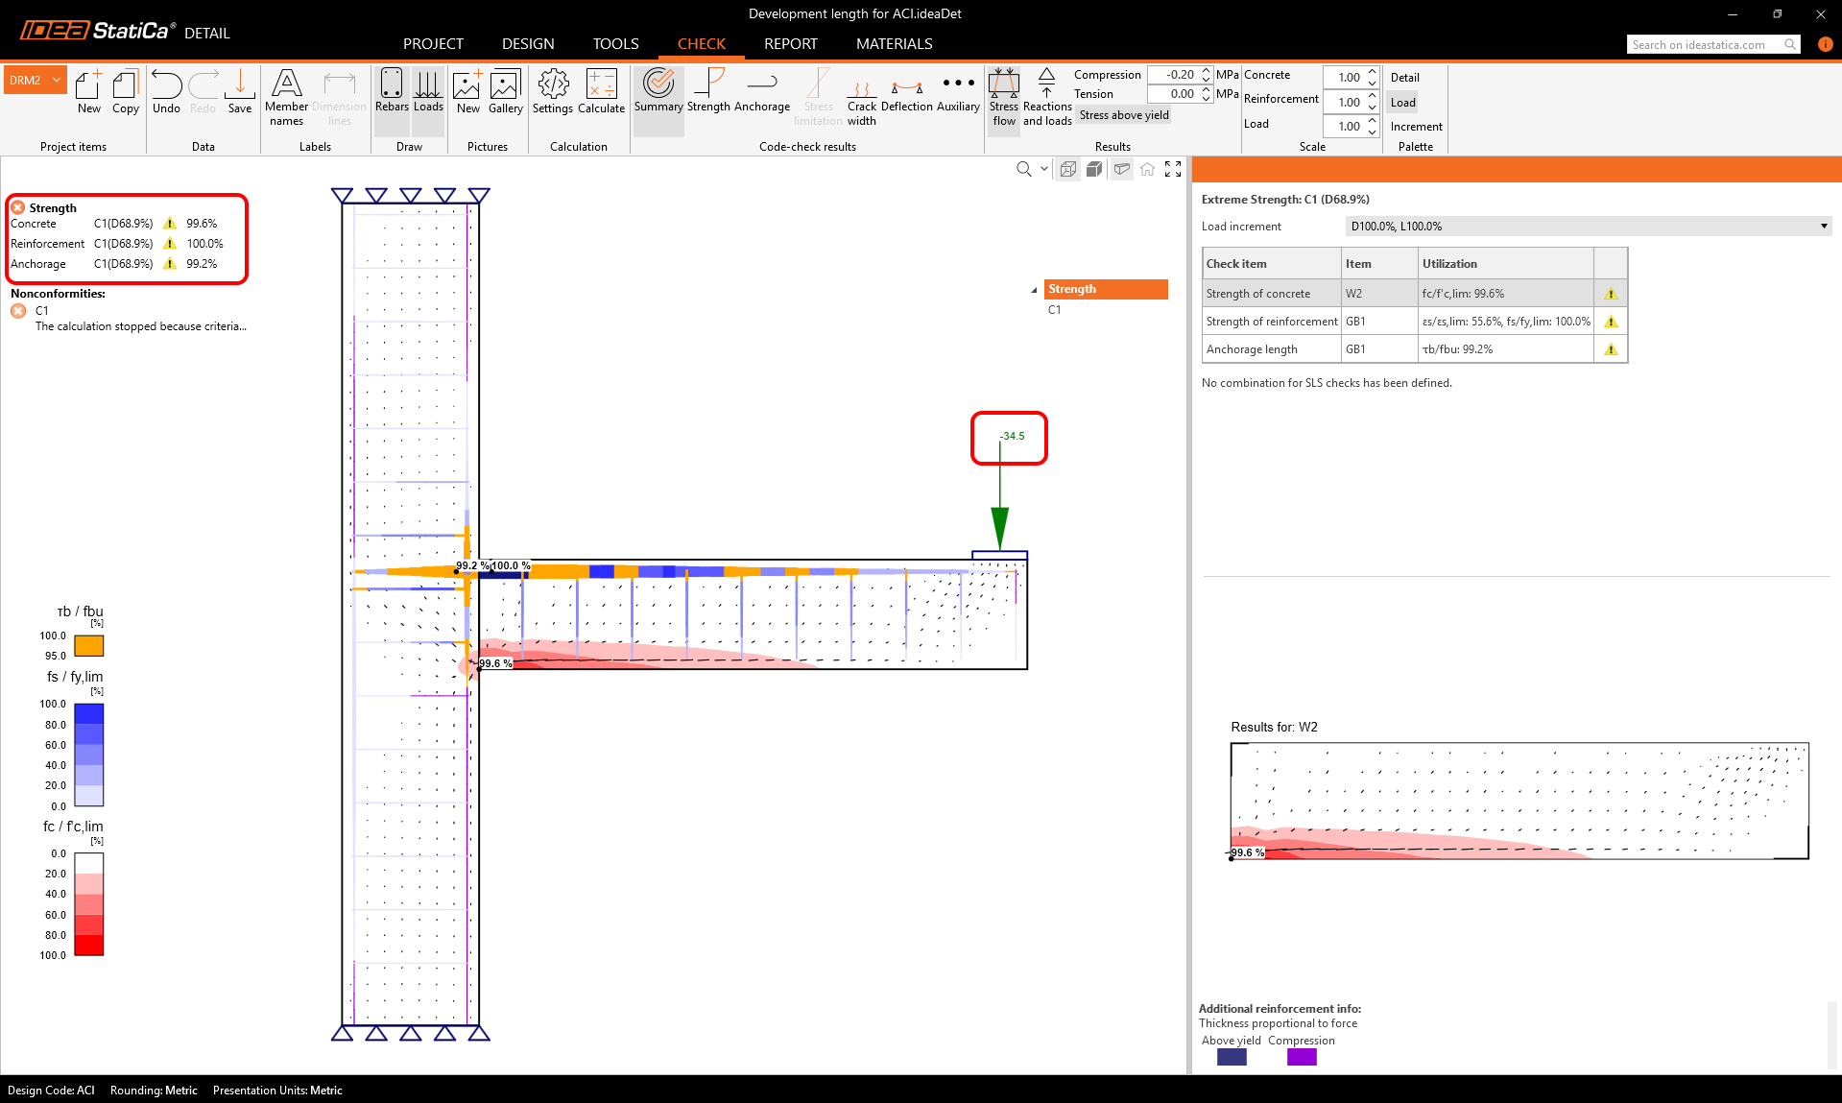This screenshot has width=1842, height=1103.
Task: Toggle Rebars drawing visibility
Action: coord(392,92)
